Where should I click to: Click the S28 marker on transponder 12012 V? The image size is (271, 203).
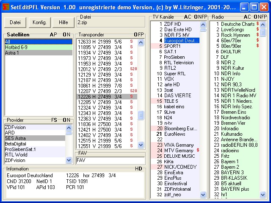tap(133, 69)
